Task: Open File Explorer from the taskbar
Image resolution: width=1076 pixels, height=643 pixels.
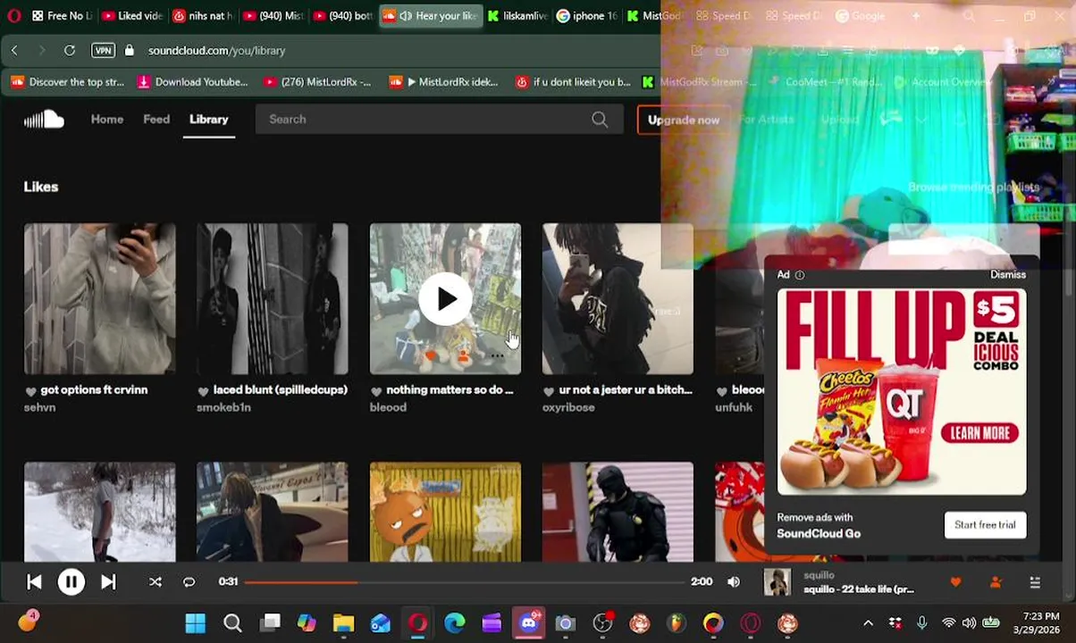Action: [x=343, y=623]
